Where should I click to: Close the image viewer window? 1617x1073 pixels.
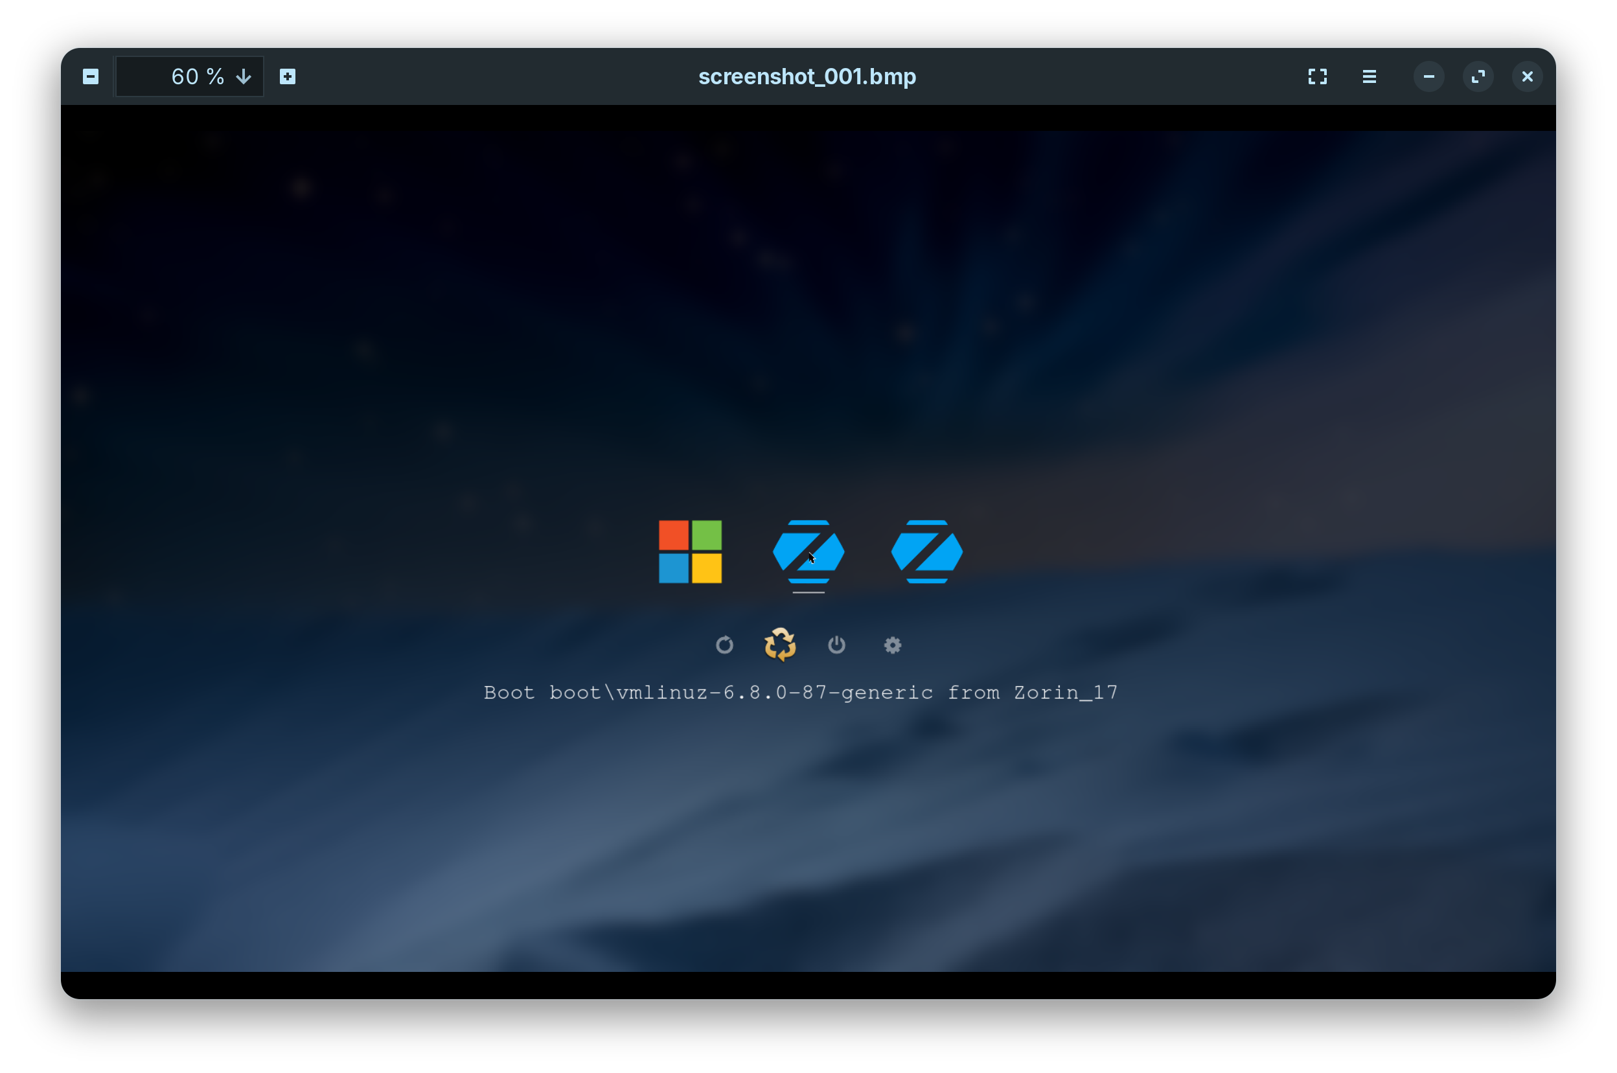[x=1527, y=76]
